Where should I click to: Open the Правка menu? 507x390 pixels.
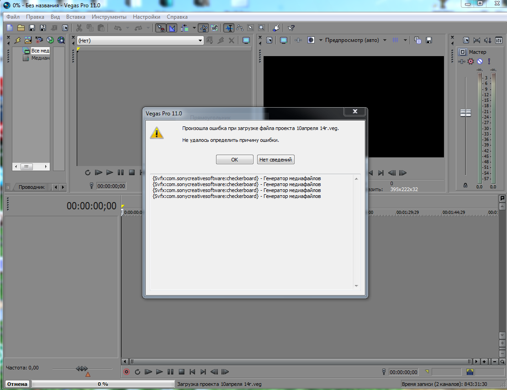pos(35,17)
